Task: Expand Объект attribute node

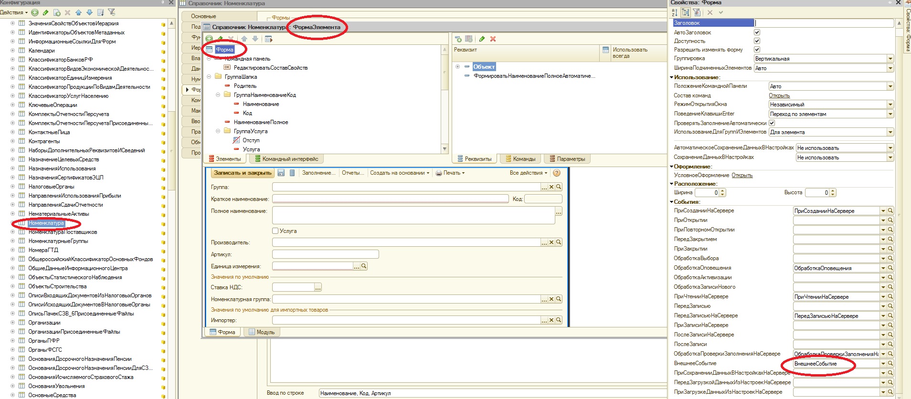Action: pos(457,67)
